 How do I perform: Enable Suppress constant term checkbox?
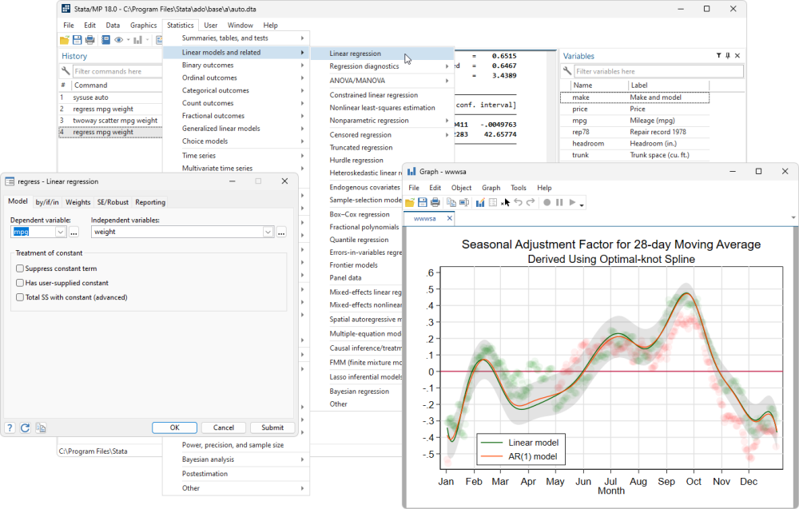[20, 268]
